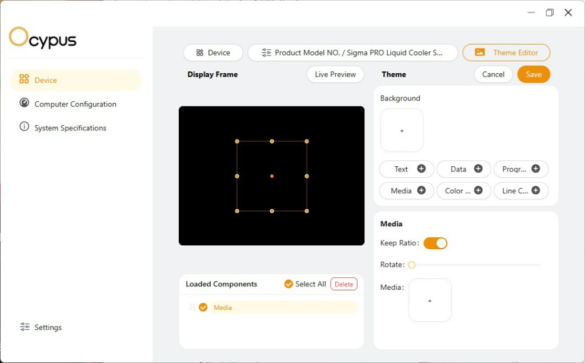Toggle the Select All checkbox
Screen dimensions: 585x363
click(289, 284)
